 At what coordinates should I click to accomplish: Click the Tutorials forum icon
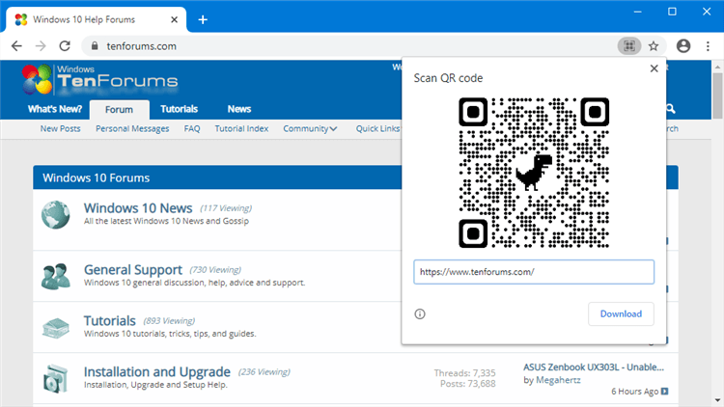click(55, 328)
